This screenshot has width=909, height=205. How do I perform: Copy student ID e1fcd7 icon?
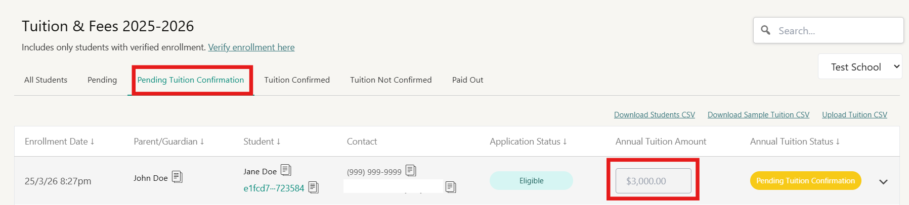pyautogui.click(x=314, y=187)
